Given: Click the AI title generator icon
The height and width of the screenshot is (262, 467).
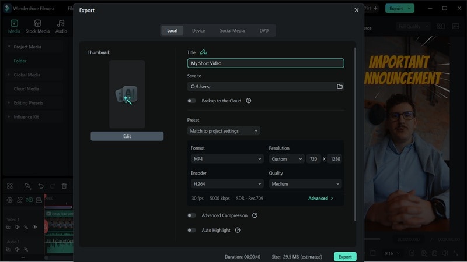Looking at the screenshot, I should (x=203, y=52).
